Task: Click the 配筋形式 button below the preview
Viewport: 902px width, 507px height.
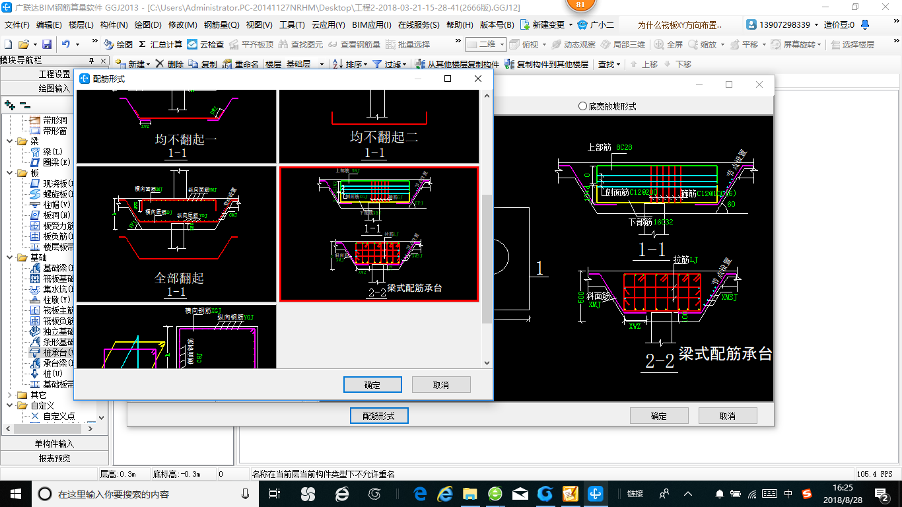Action: (x=379, y=416)
